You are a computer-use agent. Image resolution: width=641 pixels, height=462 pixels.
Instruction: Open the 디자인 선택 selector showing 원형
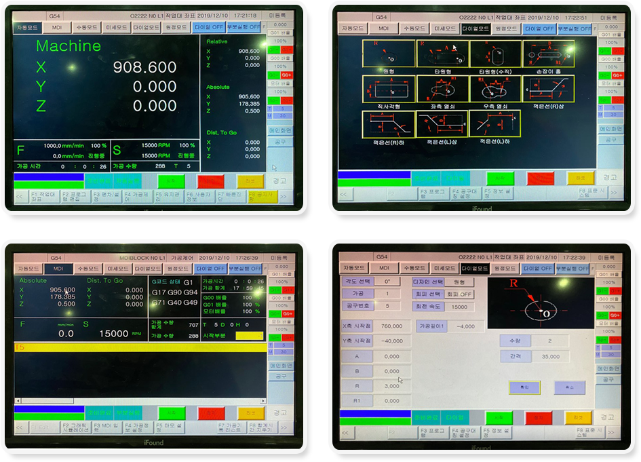coord(459,281)
